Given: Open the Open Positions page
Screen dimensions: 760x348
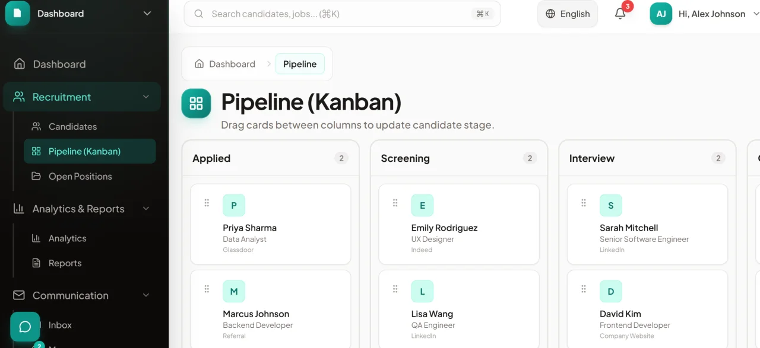Looking at the screenshot, I should tap(90, 176).
